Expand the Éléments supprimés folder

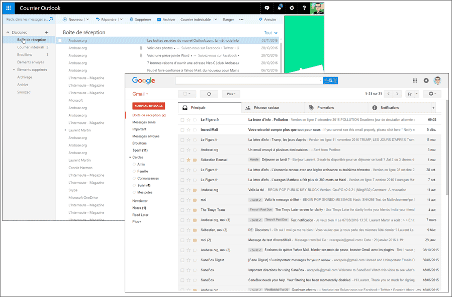[14, 69]
